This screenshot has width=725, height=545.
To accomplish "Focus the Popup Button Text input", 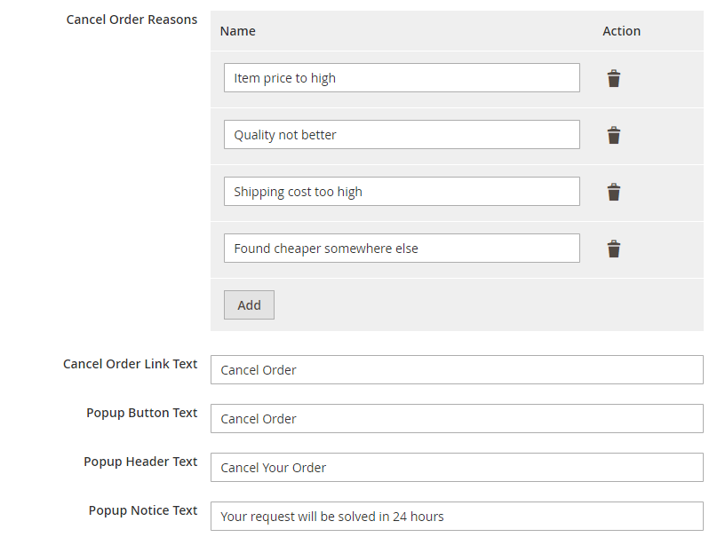I will [457, 419].
